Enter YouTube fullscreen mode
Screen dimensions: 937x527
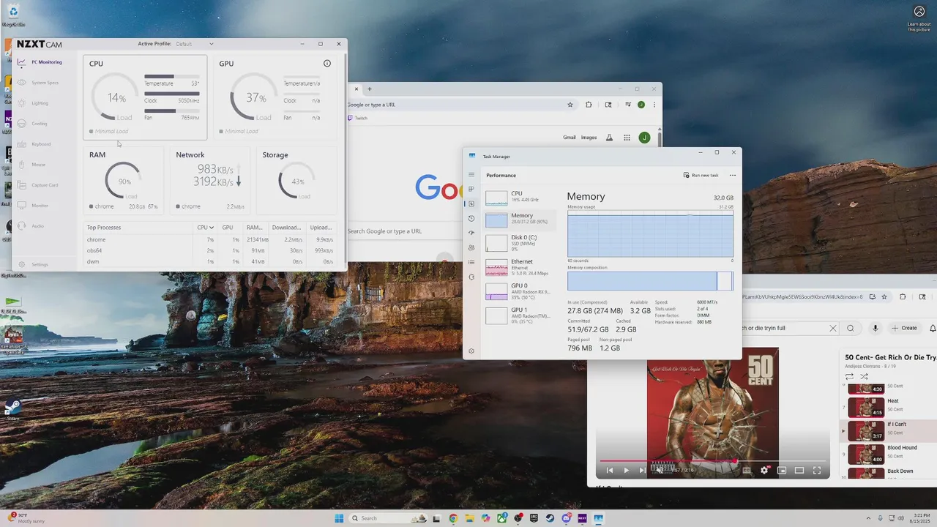[x=817, y=470]
